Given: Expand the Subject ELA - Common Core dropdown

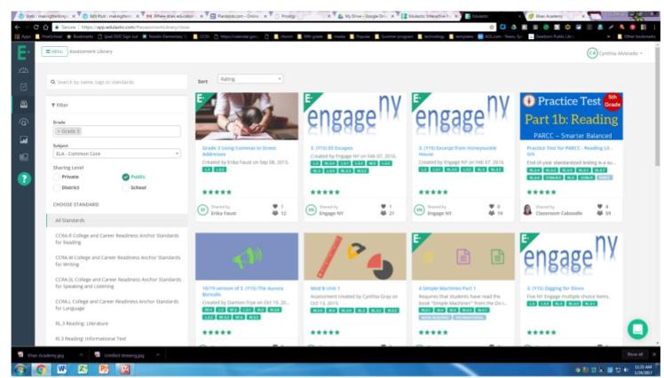Looking at the screenshot, I should (x=115, y=154).
